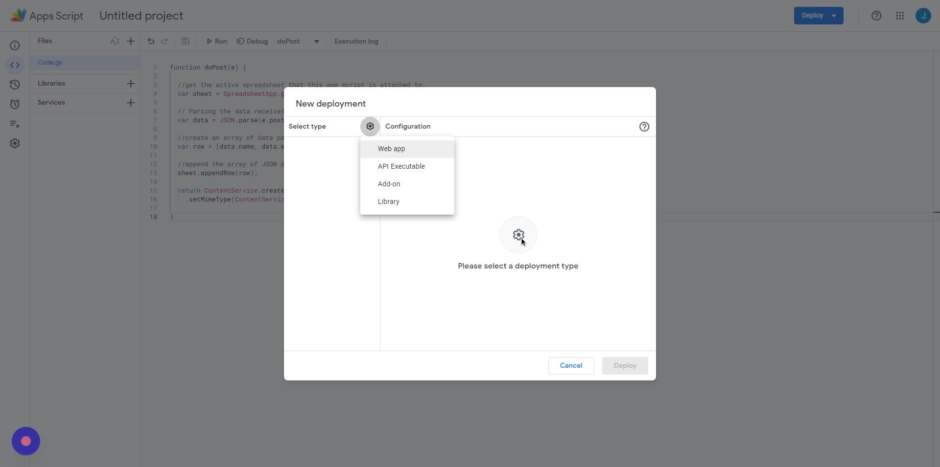This screenshot has width=940, height=467.
Task: Save the project using the save icon
Action: (x=186, y=41)
